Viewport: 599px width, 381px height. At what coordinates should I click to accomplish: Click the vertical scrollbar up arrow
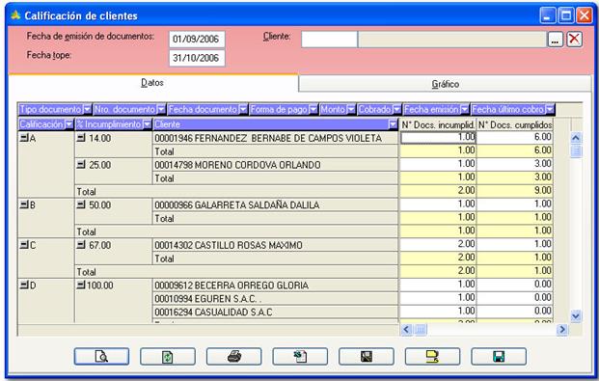tap(576, 138)
